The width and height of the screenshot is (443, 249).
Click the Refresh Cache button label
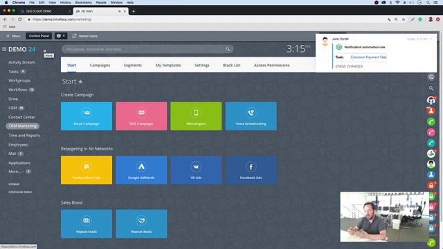point(88,36)
